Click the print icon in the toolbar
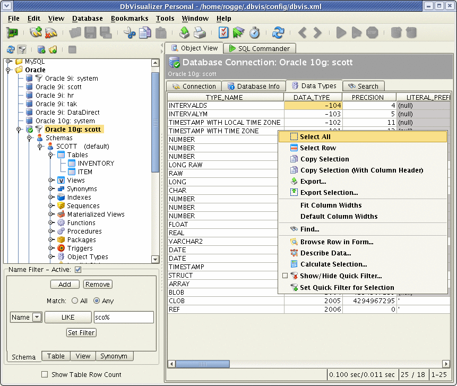The image size is (457, 386). point(200,33)
